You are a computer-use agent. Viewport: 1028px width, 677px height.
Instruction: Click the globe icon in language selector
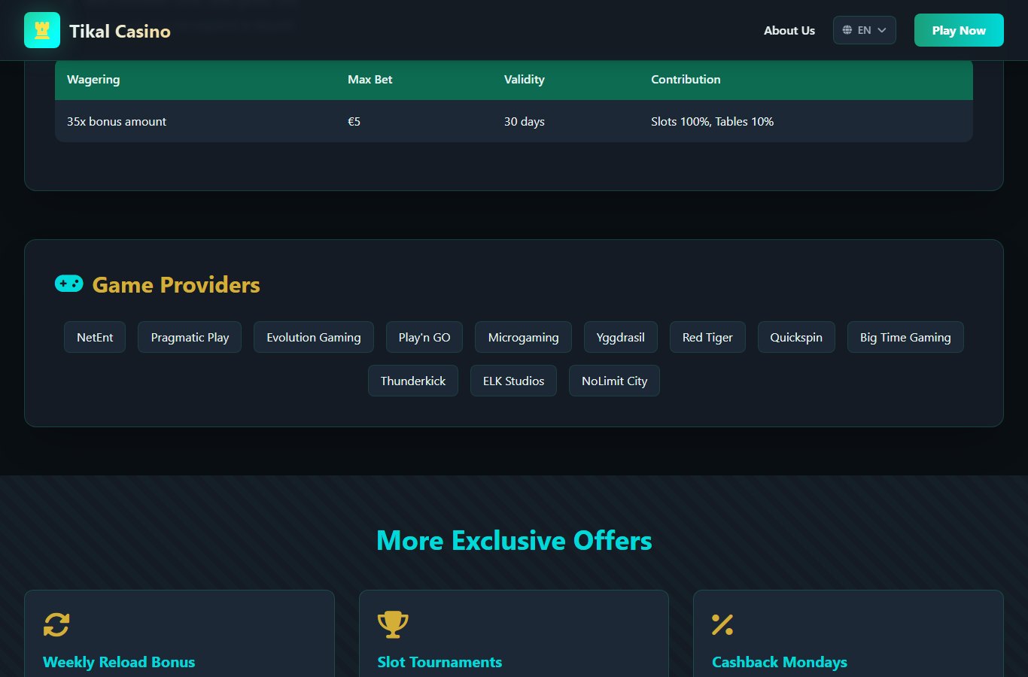pos(847,30)
